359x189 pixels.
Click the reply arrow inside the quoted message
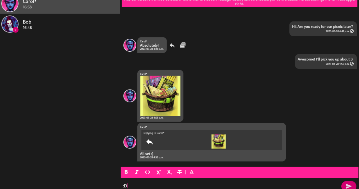(150, 142)
